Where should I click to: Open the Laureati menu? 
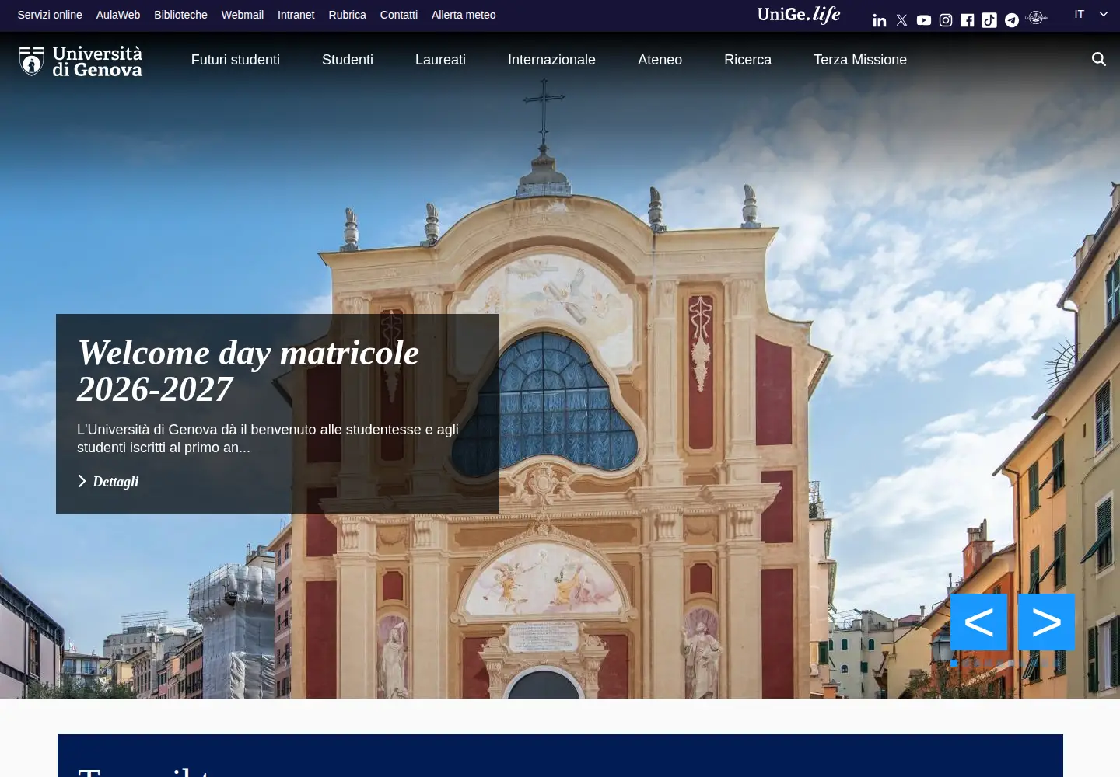pyautogui.click(x=440, y=60)
